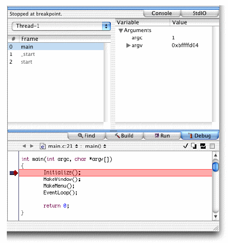Viewport: 228px width, 243px height.
Task: Open the main() function popup
Action: [x=96, y=146]
